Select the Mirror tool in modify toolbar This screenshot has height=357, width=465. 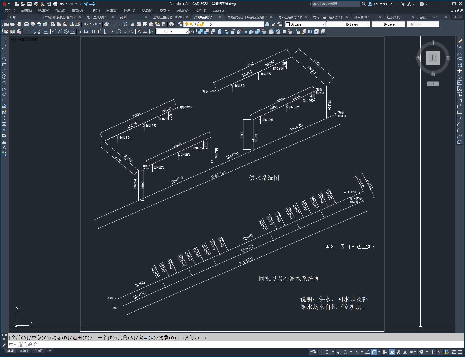click(460, 53)
